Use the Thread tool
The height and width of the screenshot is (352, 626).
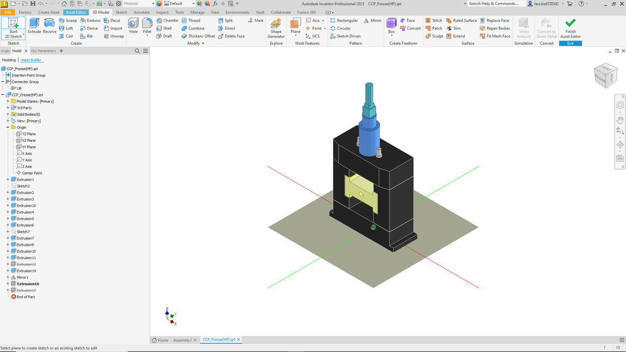point(191,21)
